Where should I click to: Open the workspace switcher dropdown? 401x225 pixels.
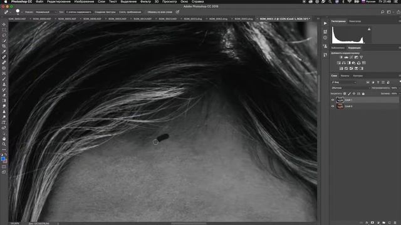390,12
